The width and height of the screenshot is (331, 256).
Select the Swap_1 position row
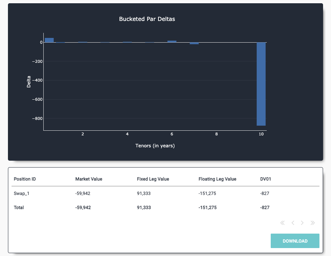tap(21, 193)
